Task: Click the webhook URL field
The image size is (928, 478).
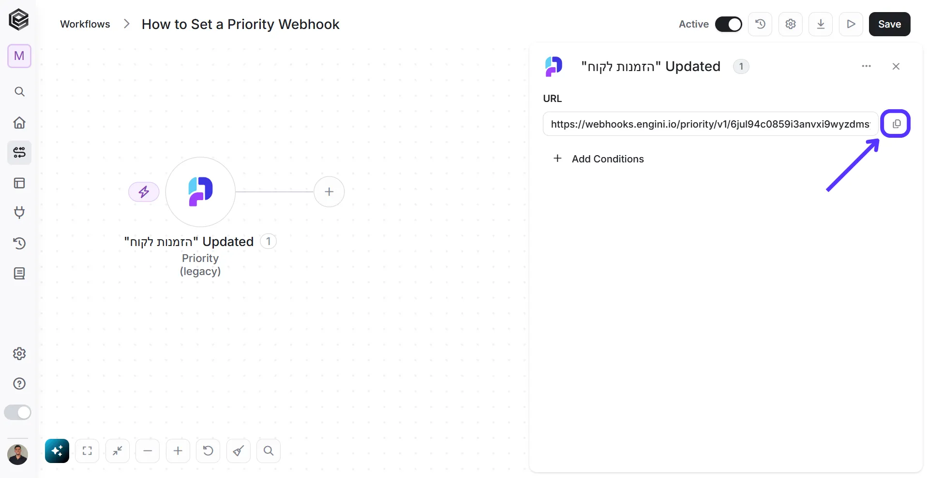Action: [710, 124]
